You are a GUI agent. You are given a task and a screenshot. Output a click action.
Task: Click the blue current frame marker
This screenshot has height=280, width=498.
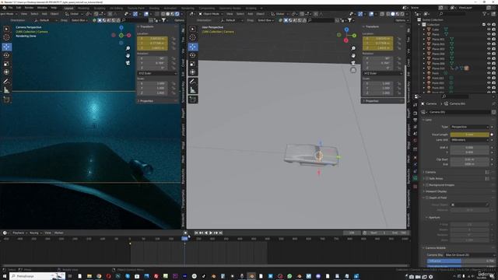tap(184, 239)
